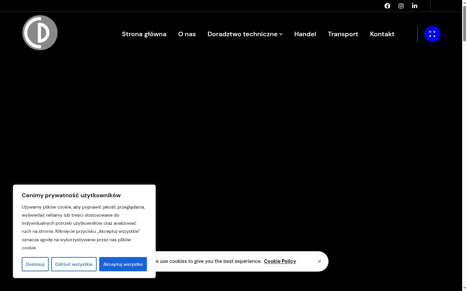This screenshot has height=291, width=467.
Task: Click the heading Cenimy prywatność użytkowników
Action: (71, 195)
